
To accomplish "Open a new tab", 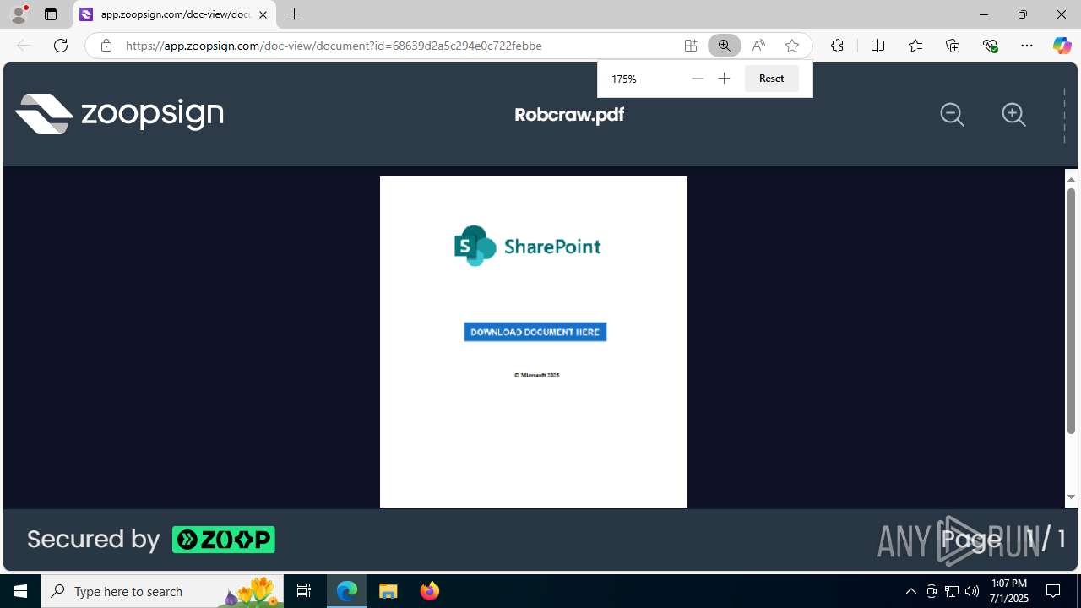I will pos(294,14).
